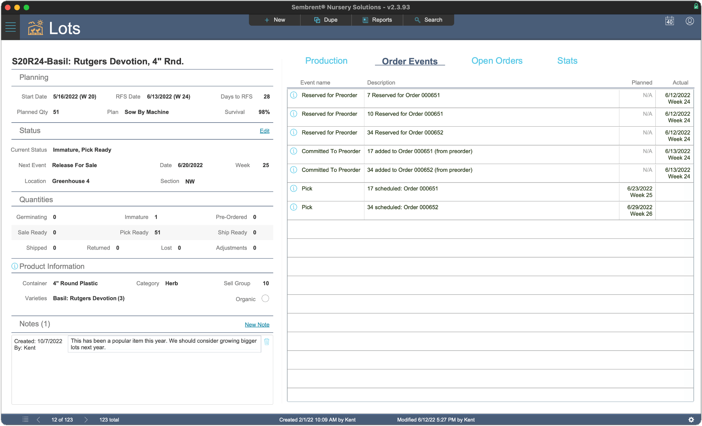Viewport: 702px width, 426px height.
Task: Click the Reports toolbar button
Action: (x=377, y=20)
